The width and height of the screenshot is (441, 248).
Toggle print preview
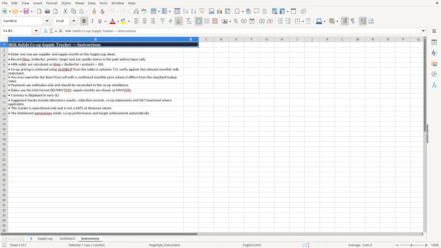point(55,11)
